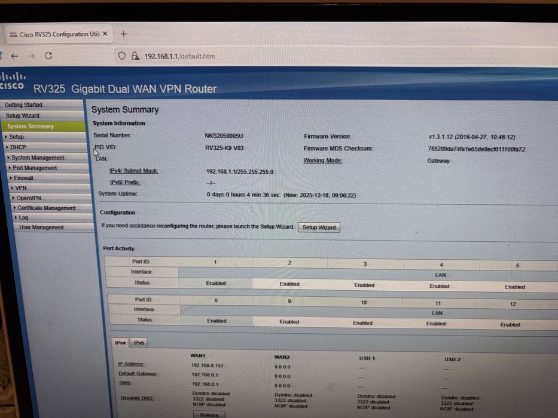Click PID VID value RV325-K9 V03
The width and height of the screenshot is (558, 418).
(224, 148)
